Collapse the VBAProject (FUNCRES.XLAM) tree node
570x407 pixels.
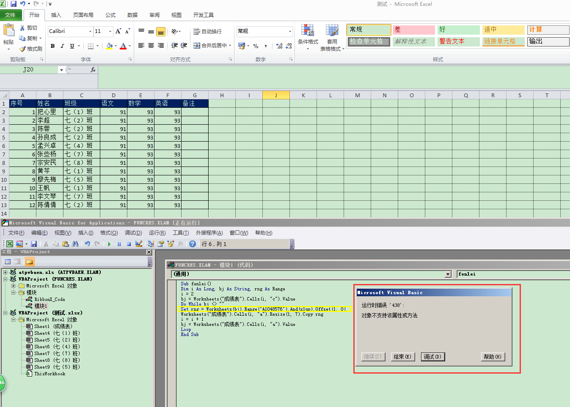(6, 279)
